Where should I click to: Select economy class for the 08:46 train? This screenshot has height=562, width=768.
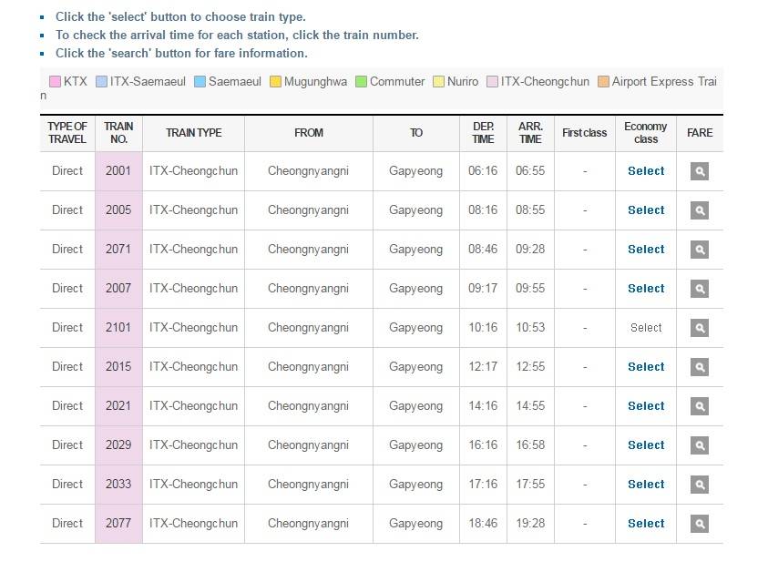[x=646, y=250]
